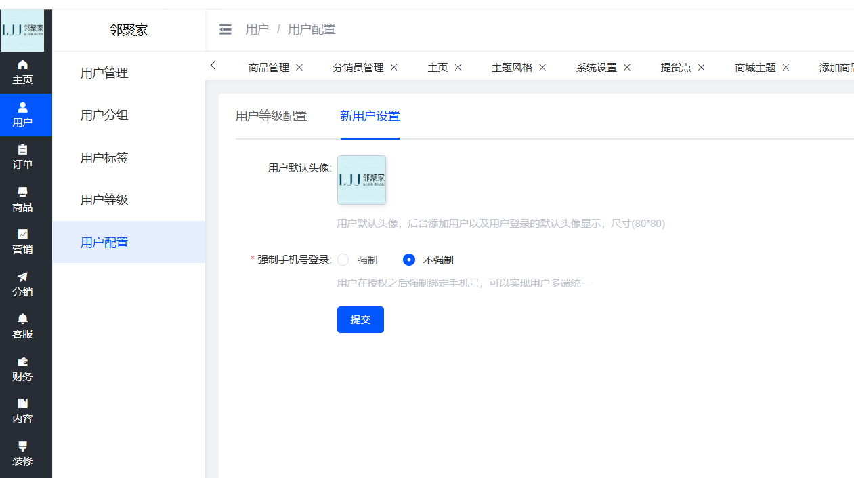Open 用户管理 in the submenu
This screenshot has width=854, height=478.
[129, 73]
